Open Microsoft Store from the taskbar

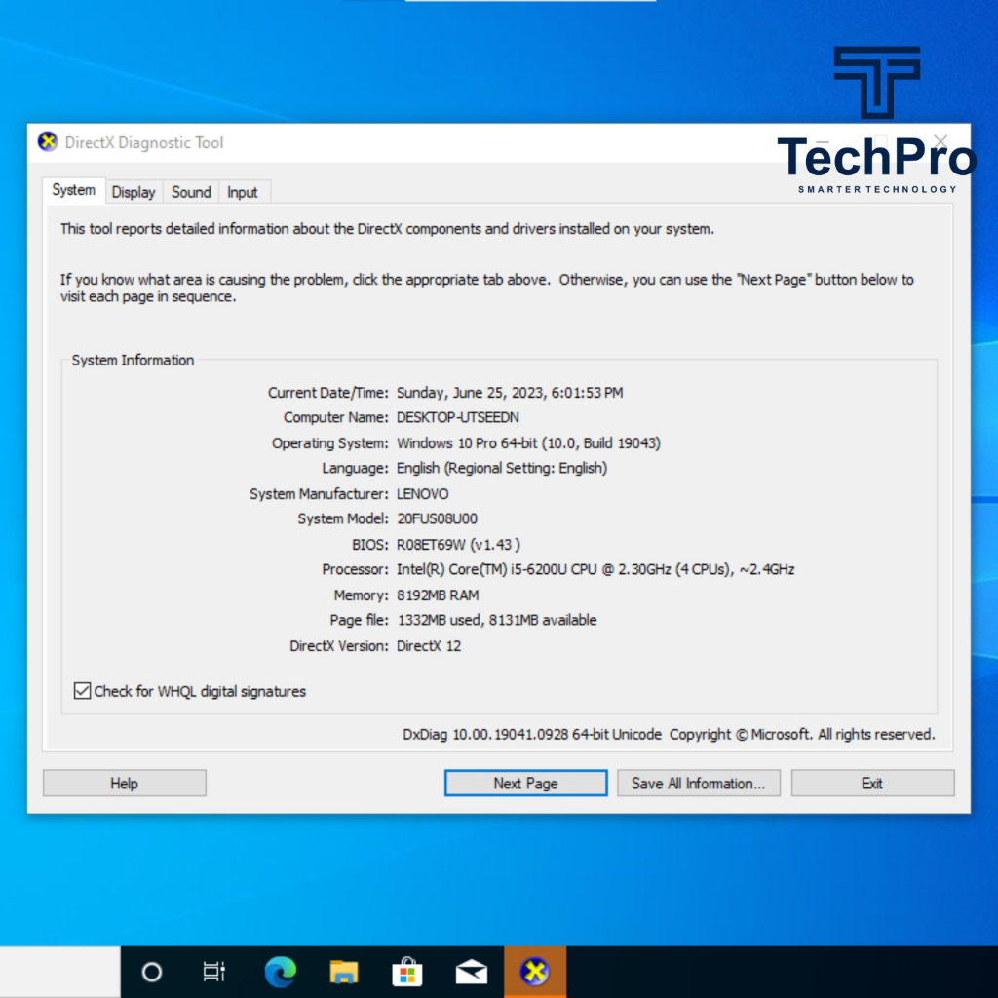[407, 972]
